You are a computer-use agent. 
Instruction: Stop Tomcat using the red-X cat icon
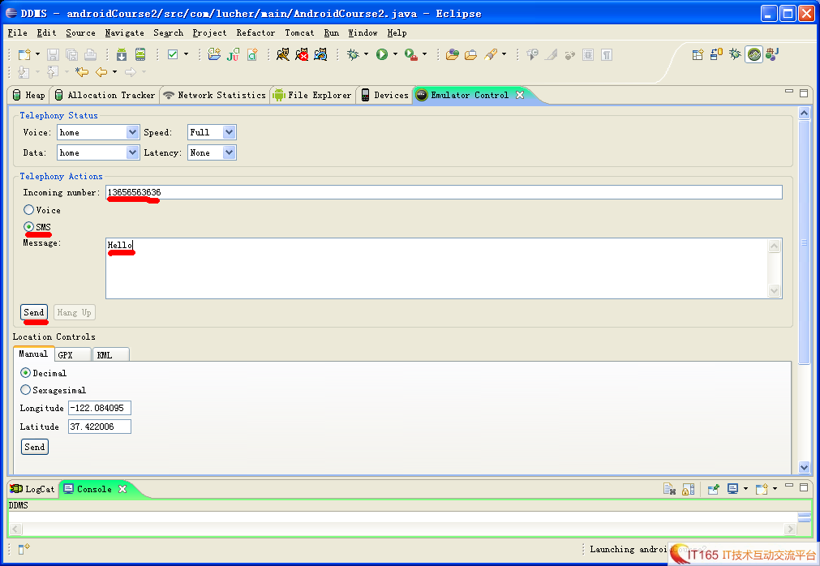(x=302, y=54)
